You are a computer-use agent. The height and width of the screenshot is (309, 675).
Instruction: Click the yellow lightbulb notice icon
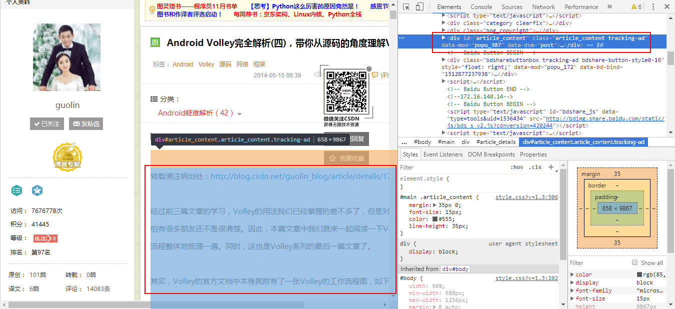152,9
